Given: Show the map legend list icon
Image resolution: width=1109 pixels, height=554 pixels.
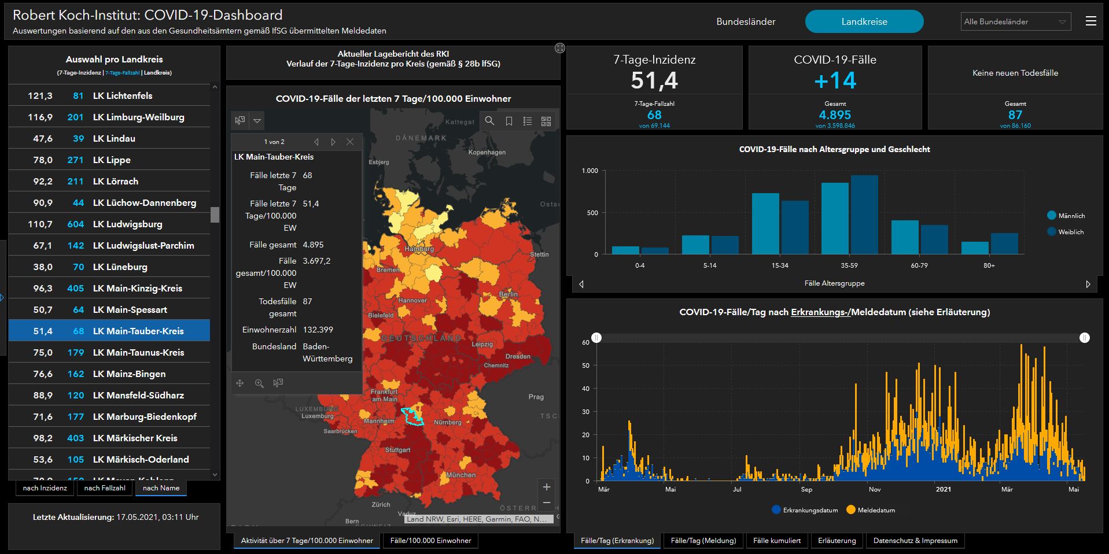Looking at the screenshot, I should pos(528,121).
